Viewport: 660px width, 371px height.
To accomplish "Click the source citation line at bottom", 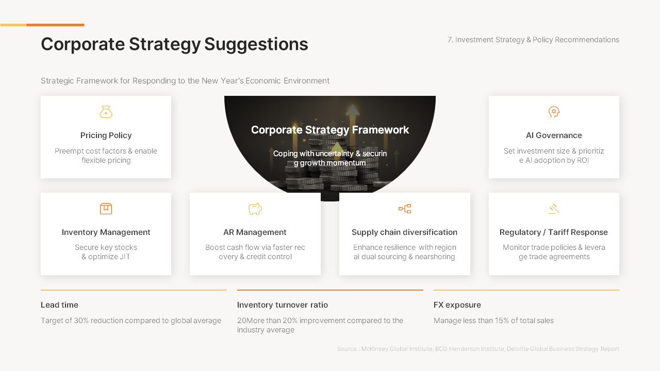I will tap(478, 349).
